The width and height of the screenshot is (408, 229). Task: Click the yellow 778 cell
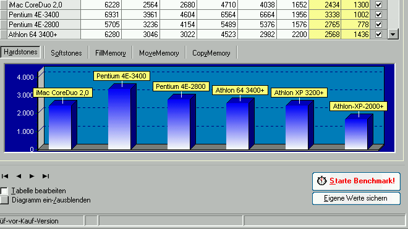click(355, 25)
